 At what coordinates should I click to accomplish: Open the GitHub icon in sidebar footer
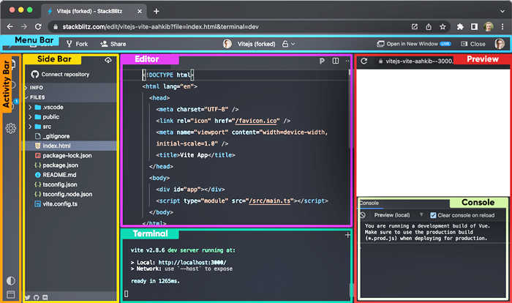[x=37, y=297]
